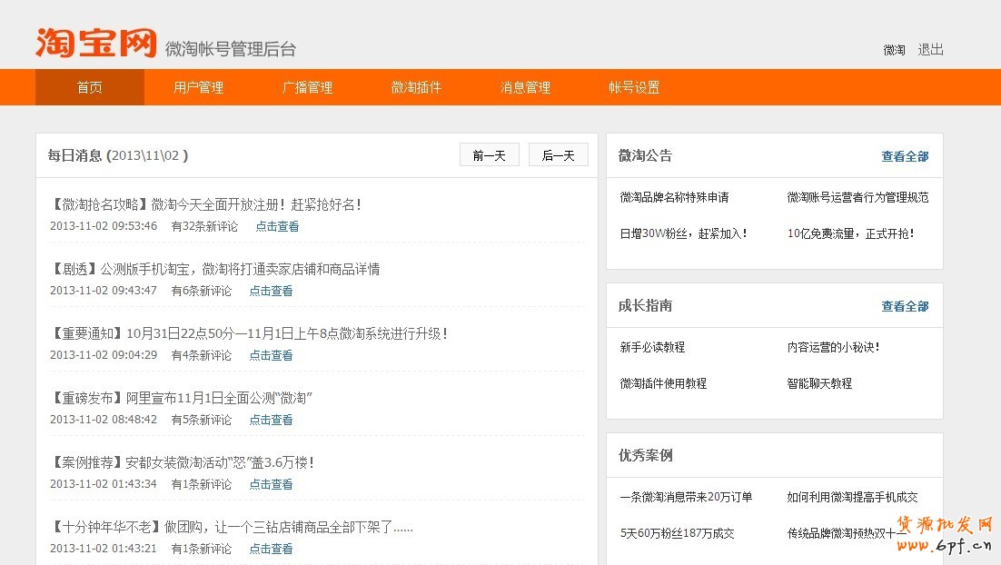This screenshot has height=565, width=1001.
Task: Click the Taobao logo in the header
Action: (x=95, y=43)
